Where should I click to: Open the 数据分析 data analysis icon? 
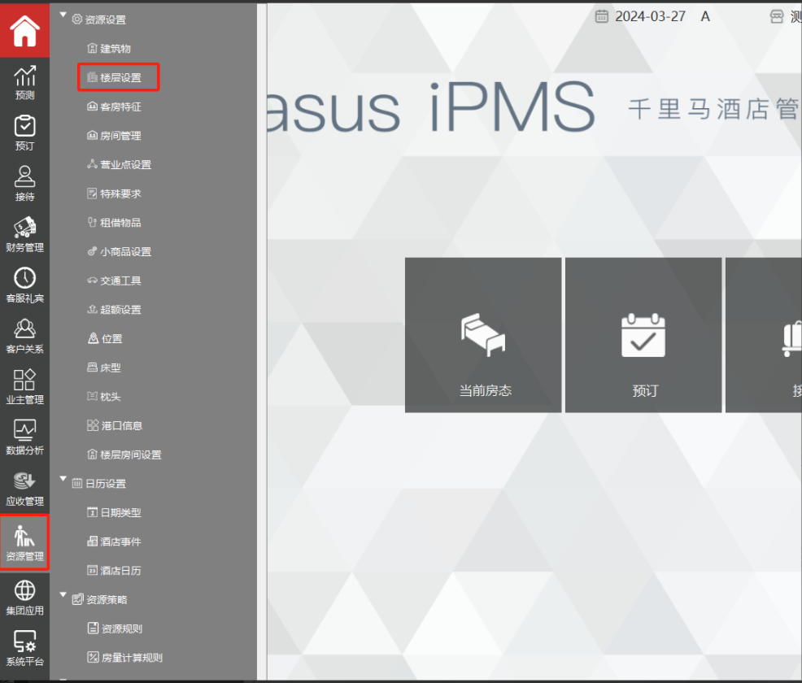24,437
